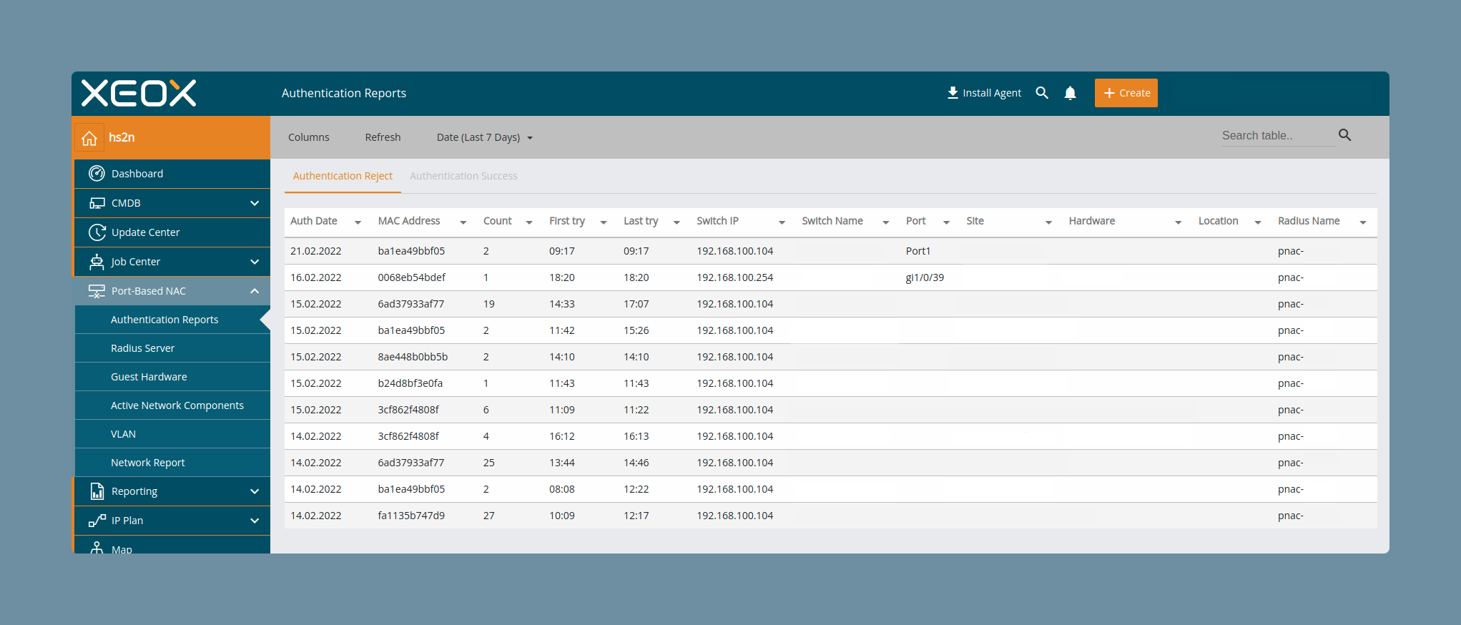Viewport: 1461px width, 625px height.
Task: Click port value gi1/0/39
Action: tap(925, 277)
